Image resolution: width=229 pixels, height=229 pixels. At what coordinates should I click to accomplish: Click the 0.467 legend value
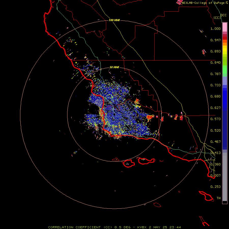coord(216,142)
